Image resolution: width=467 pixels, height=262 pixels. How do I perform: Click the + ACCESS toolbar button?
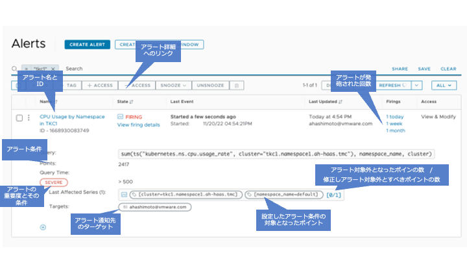click(x=100, y=85)
